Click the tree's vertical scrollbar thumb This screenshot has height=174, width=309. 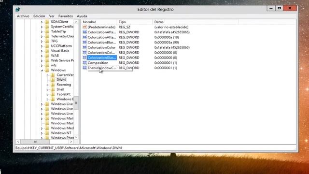(x=76, y=103)
